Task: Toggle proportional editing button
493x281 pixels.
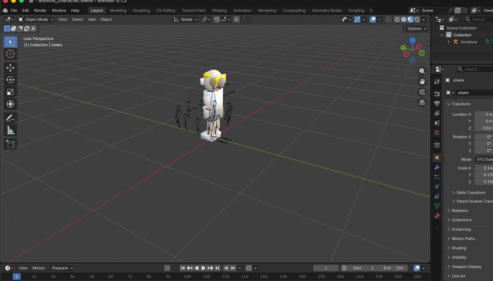Action: (x=236, y=19)
